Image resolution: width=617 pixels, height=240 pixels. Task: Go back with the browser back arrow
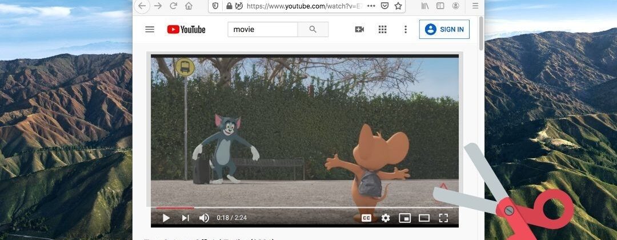coord(142,6)
